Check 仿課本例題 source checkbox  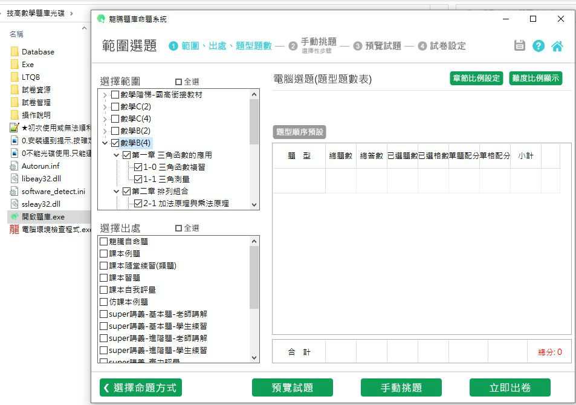coord(103,302)
